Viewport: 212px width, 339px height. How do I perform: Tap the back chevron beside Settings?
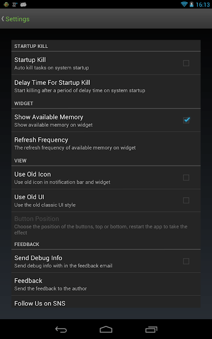3,19
